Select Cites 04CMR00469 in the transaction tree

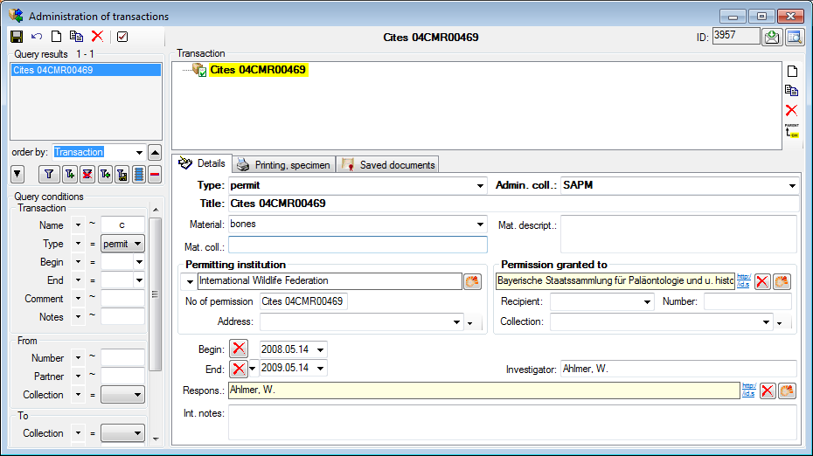click(x=259, y=70)
